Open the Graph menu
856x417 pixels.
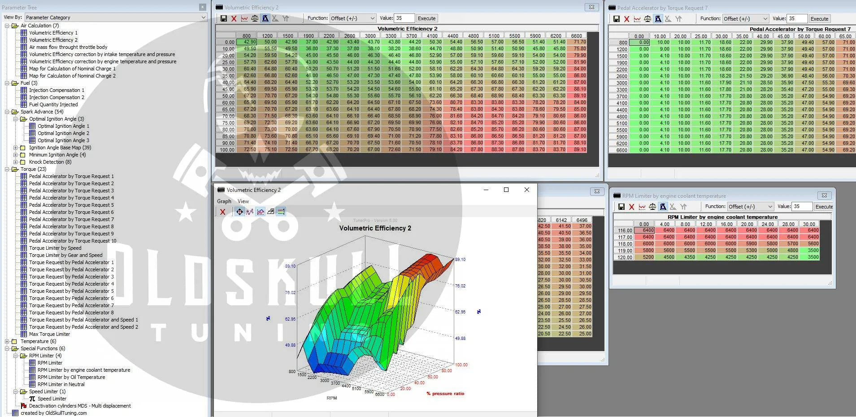point(224,201)
